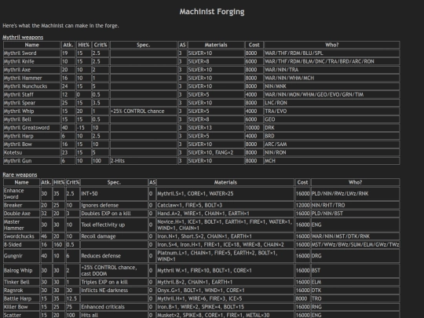The image size is (424, 318).
Task: Click the 'Recoil damage' spec cell
Action: pyautogui.click(x=114, y=236)
